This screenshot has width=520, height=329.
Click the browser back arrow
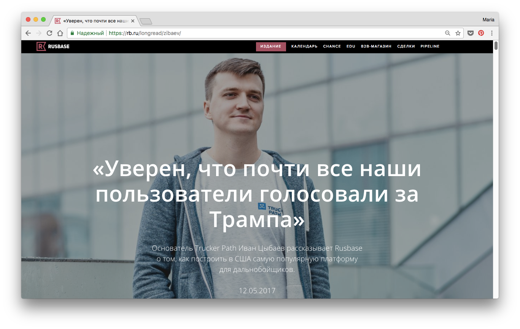click(28, 33)
